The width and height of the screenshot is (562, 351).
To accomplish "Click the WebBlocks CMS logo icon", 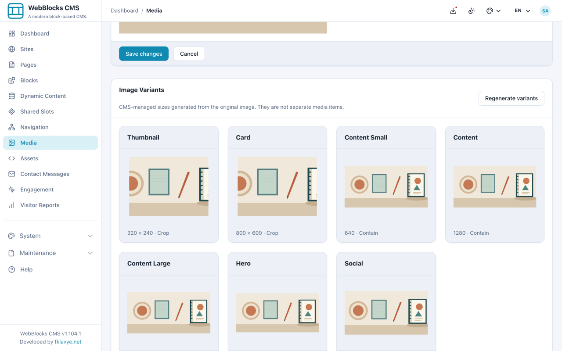I will [x=16, y=11].
